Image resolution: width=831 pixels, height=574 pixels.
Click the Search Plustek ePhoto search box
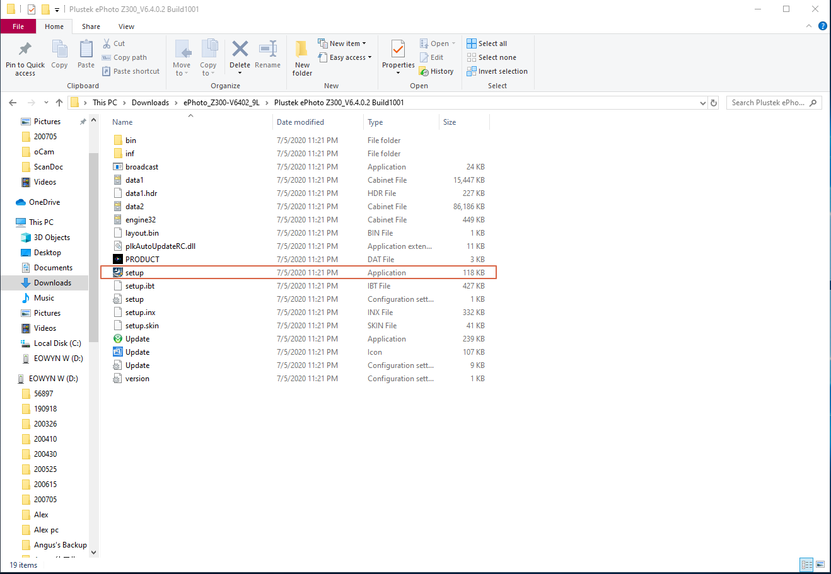coord(768,103)
